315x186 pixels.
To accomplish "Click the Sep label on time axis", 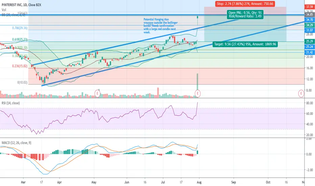I will pos(234,182).
